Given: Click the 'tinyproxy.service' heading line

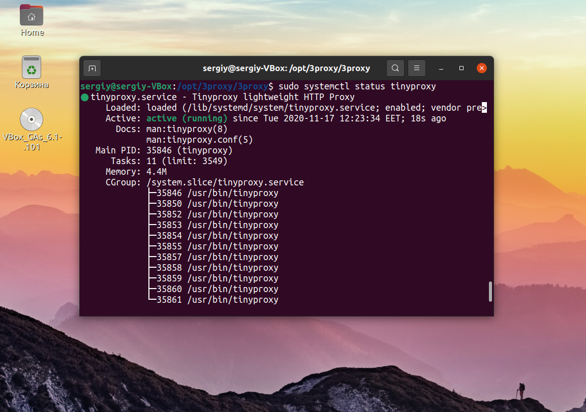Looking at the screenshot, I should coord(223,97).
